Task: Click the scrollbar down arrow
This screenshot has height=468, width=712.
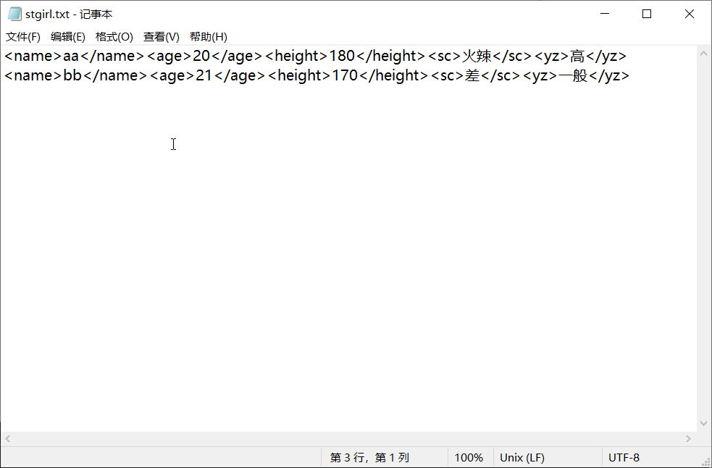Action: [703, 424]
